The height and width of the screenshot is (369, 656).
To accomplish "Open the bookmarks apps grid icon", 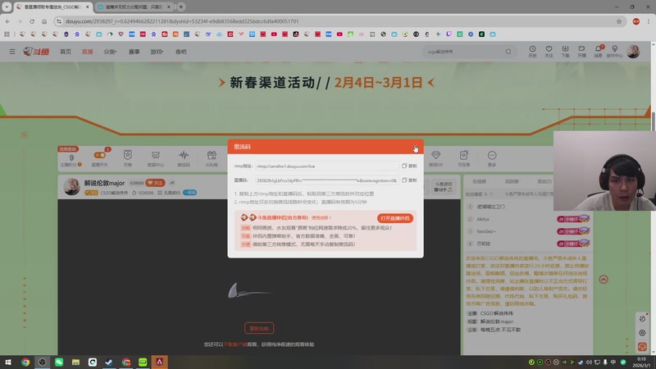I will click(x=7, y=34).
